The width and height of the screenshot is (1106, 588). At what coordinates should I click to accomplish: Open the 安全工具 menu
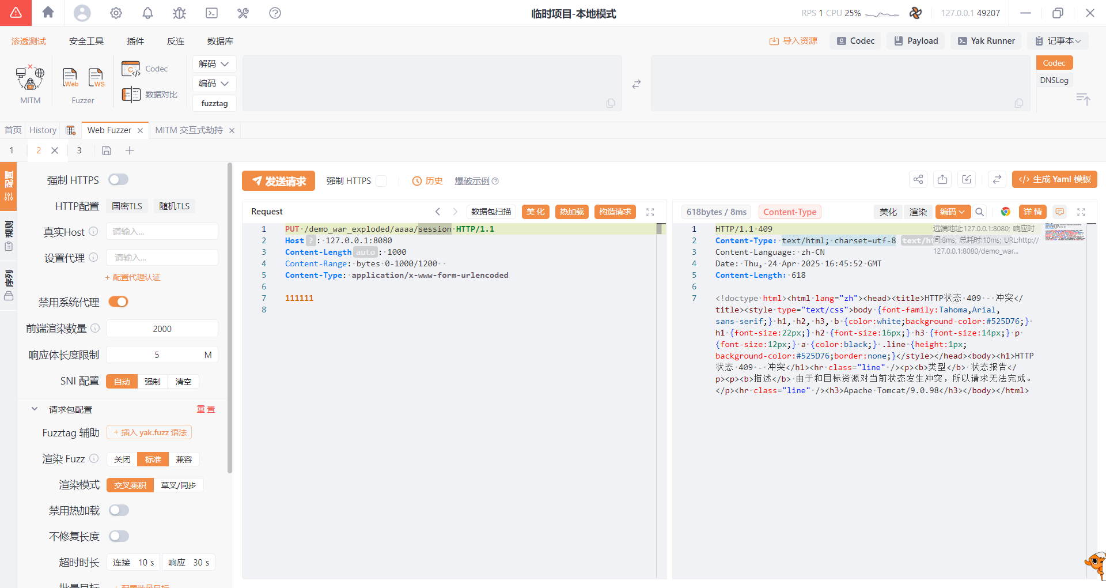86,41
